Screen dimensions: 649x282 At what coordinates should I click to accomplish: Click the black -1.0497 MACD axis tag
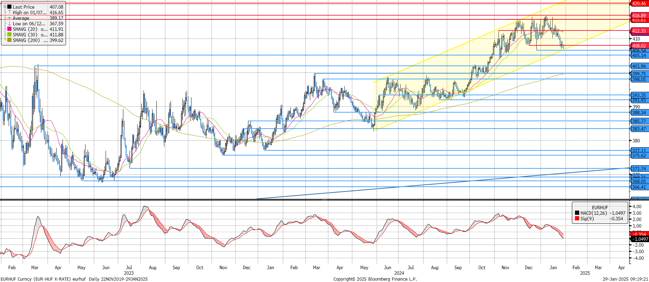pos(639,239)
